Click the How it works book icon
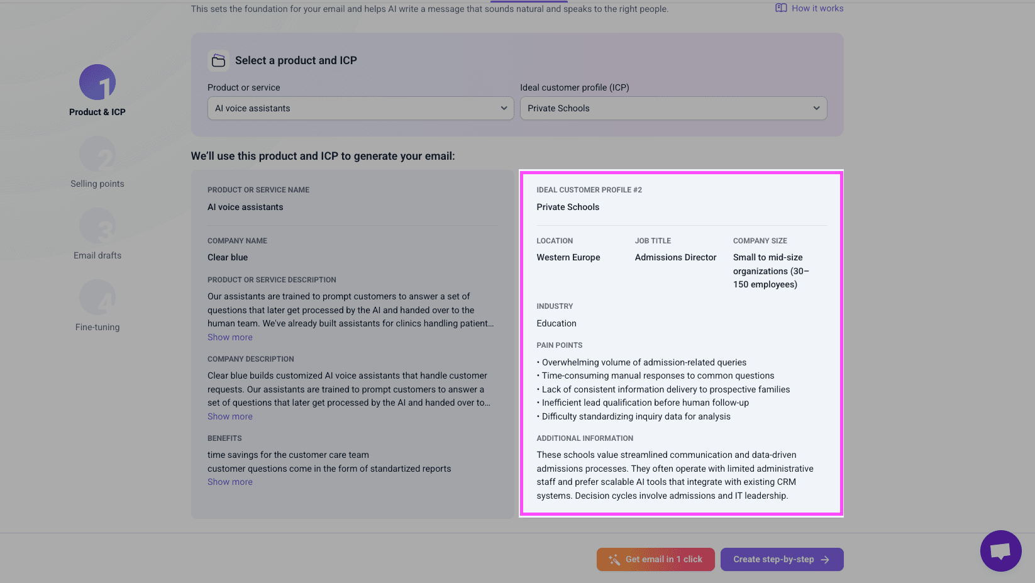The height and width of the screenshot is (583, 1035). click(781, 8)
